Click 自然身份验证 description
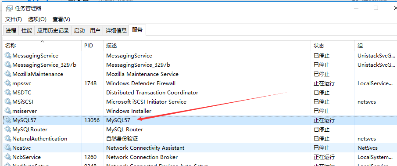 point(122,139)
